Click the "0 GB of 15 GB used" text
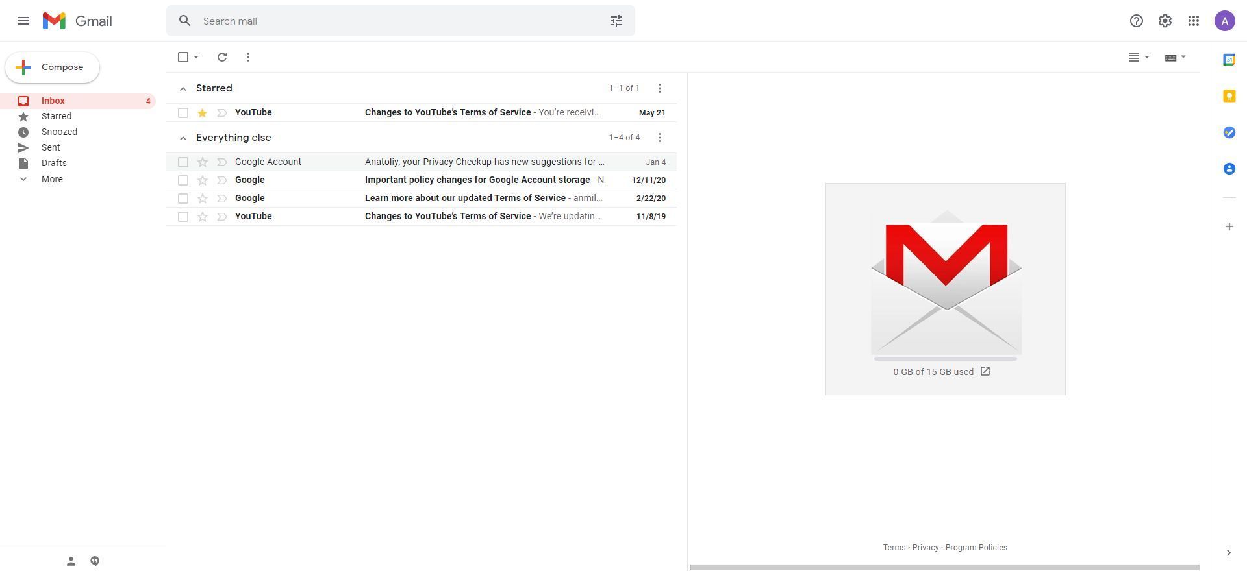This screenshot has width=1247, height=571. (x=933, y=372)
